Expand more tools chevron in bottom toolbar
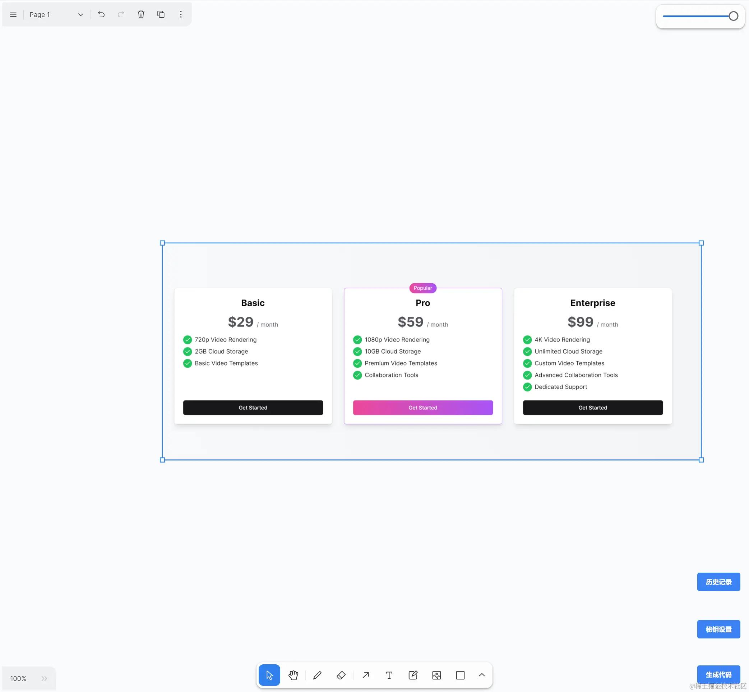Screen dimensions: 749x692 [482, 675]
